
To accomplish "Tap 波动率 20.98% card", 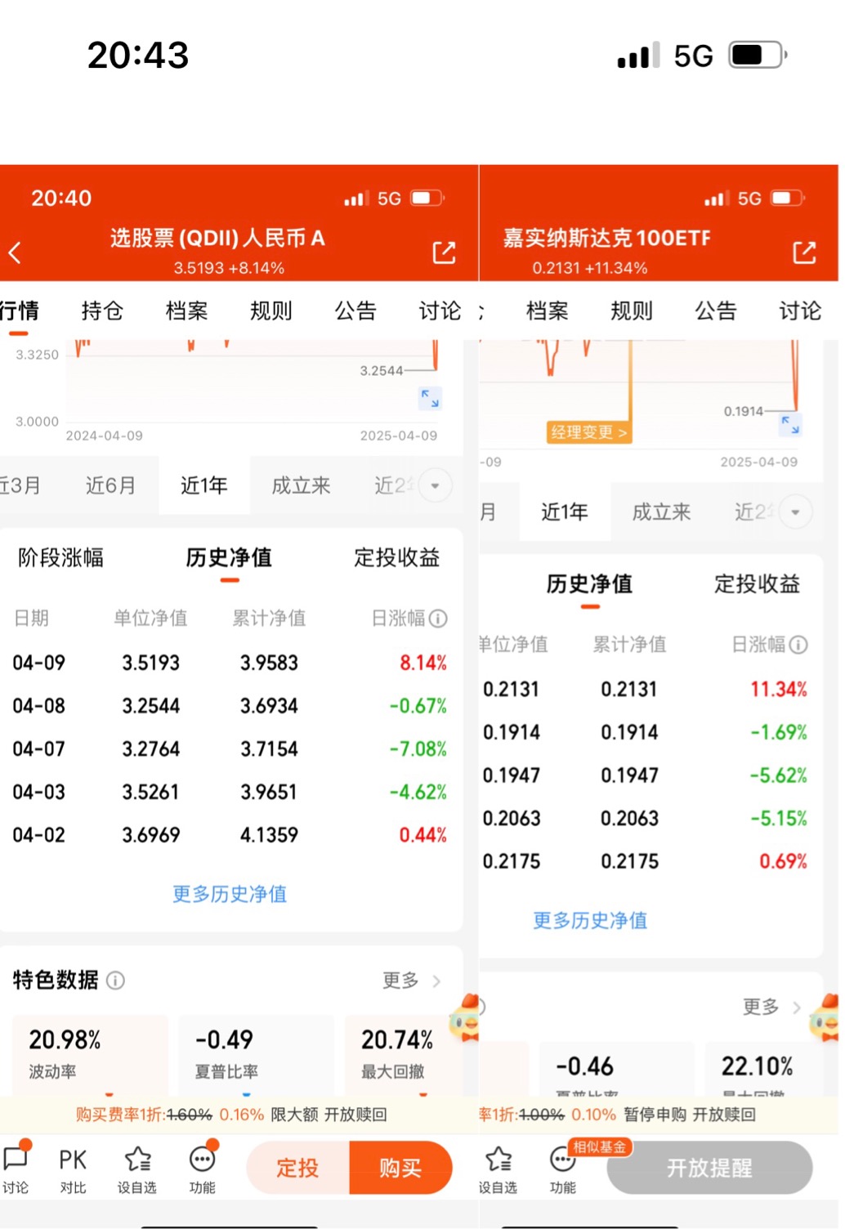I will pyautogui.click(x=89, y=1054).
